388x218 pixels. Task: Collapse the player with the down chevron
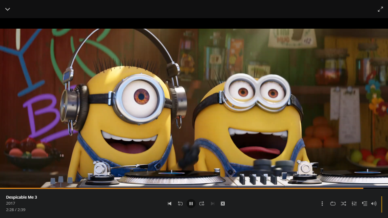pos(8,9)
